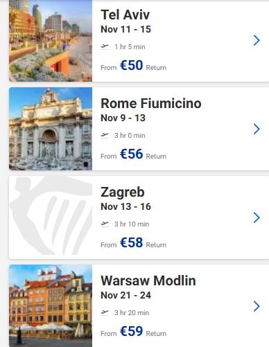The height and width of the screenshot is (347, 269).
Task: Click plane icon beside 1 hr 5 min
Action: coord(105,47)
